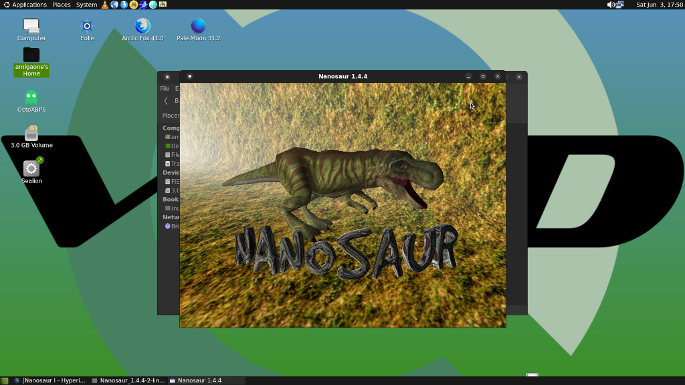
Task: Launch VLC from the top panel cone icon
Action: 105,5
